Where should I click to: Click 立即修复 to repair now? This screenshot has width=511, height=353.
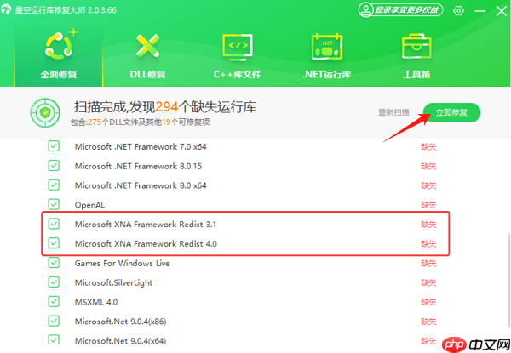click(451, 112)
